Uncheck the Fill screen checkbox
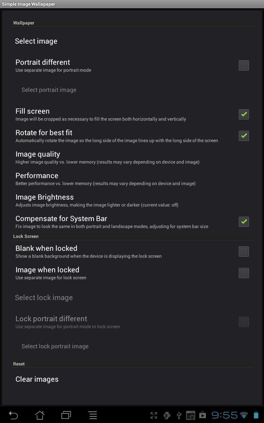Image resolution: width=264 pixels, height=423 pixels. click(x=244, y=114)
